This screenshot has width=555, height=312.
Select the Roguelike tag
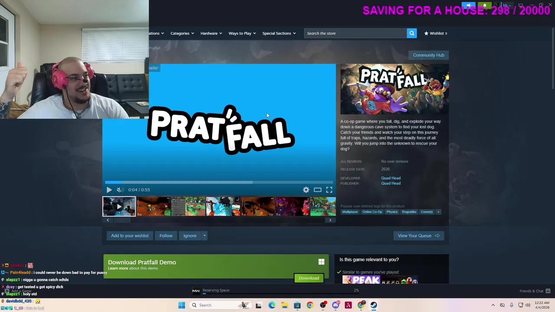pyautogui.click(x=409, y=212)
